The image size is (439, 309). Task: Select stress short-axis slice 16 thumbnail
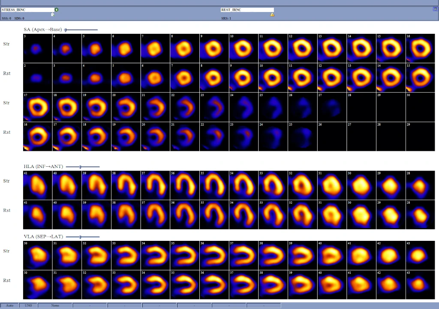pos(420,48)
